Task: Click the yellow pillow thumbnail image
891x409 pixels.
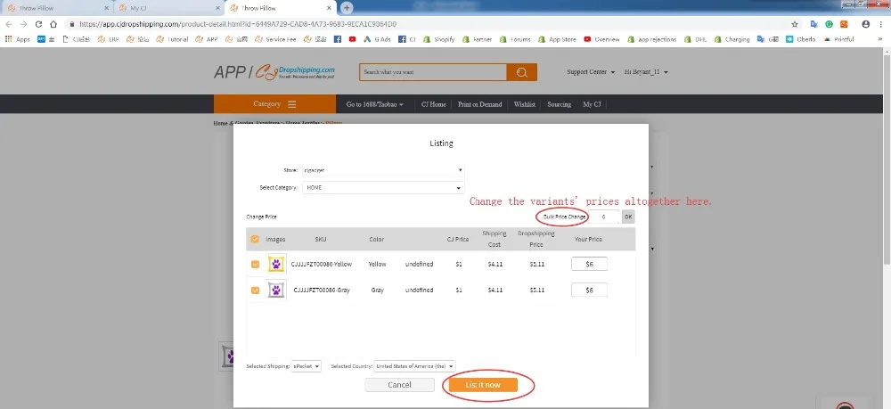Action: pyautogui.click(x=276, y=264)
